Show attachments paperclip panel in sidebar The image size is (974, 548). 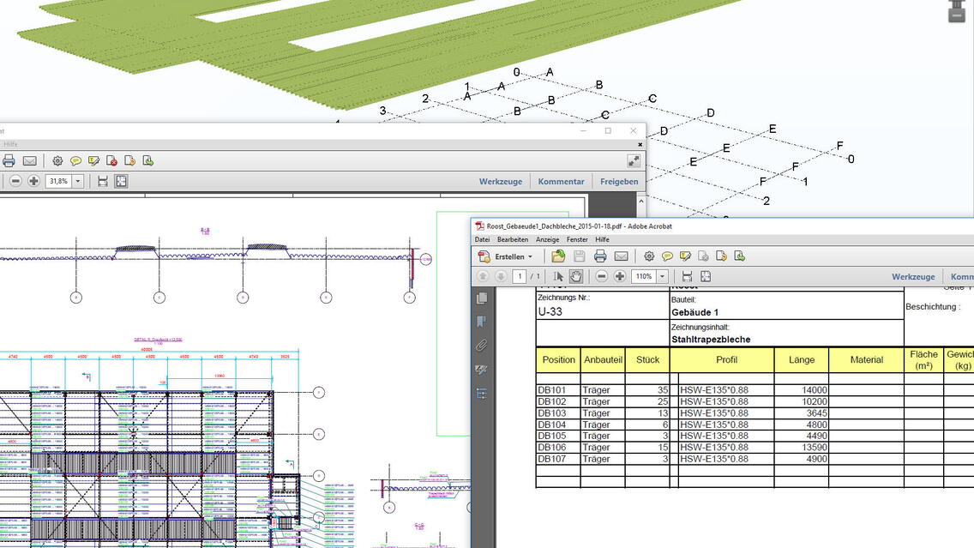tap(481, 346)
